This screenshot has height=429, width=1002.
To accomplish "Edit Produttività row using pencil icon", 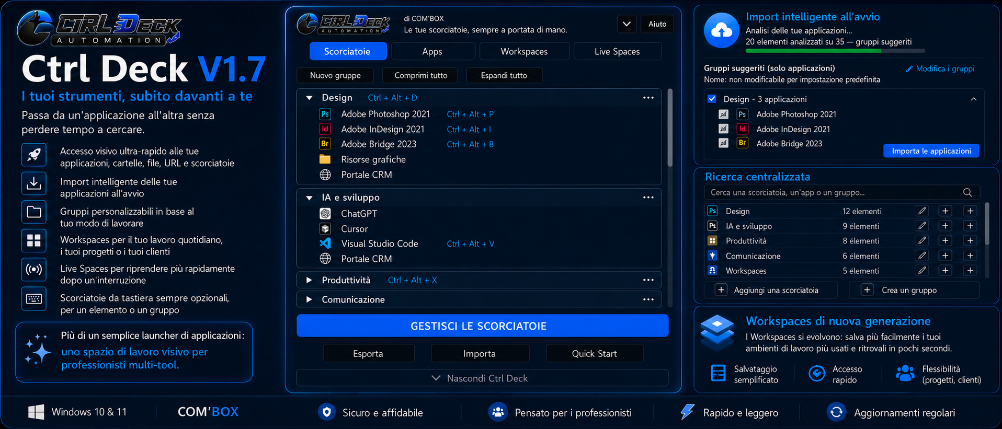I will [922, 240].
